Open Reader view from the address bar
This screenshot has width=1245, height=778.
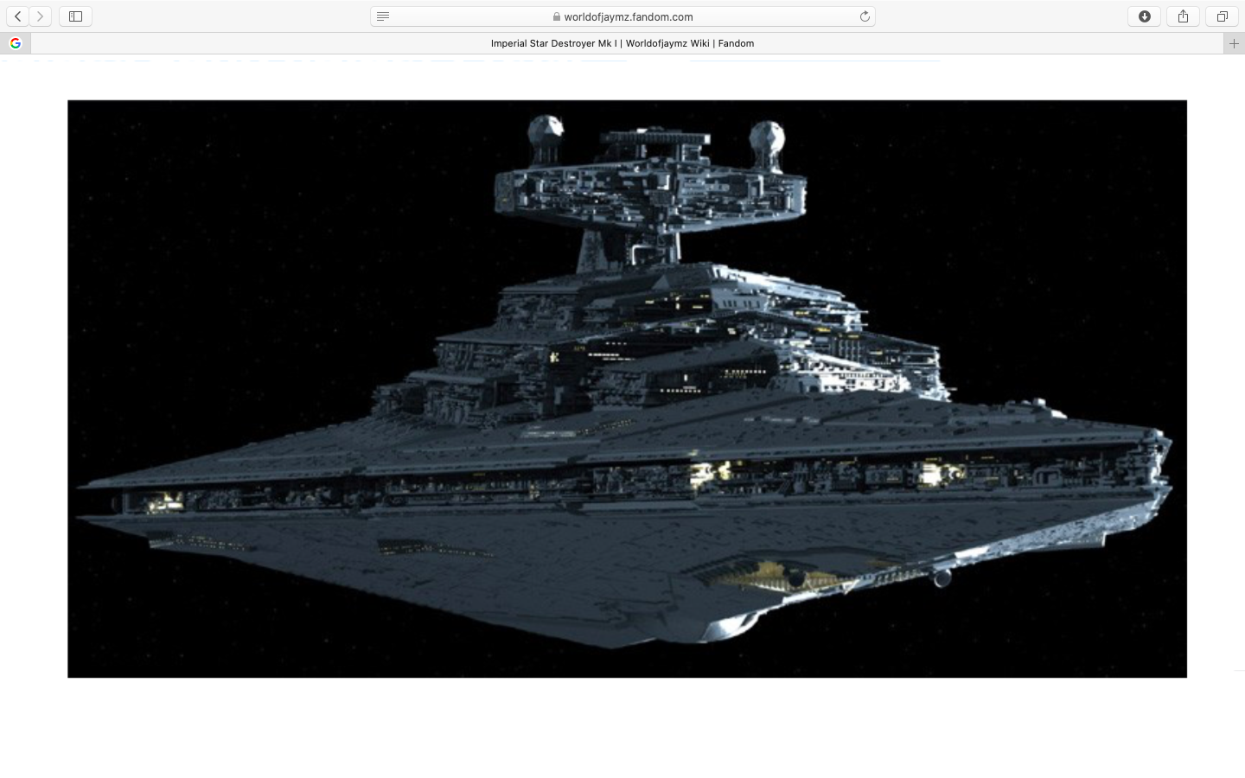(383, 16)
